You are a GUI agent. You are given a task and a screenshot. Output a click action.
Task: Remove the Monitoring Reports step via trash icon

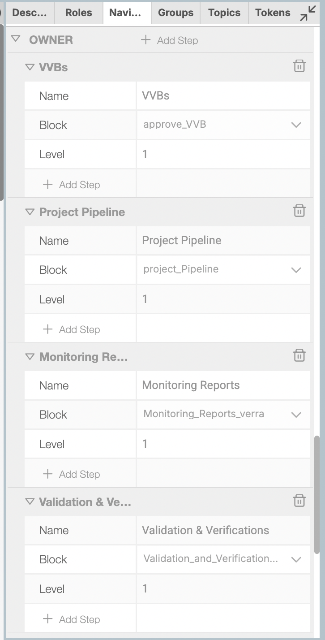pyautogui.click(x=299, y=356)
